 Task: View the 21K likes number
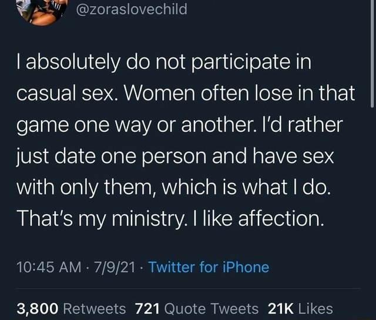pos(281,308)
